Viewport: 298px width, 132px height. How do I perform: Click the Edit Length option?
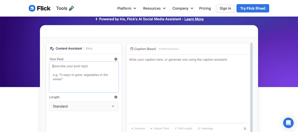[x=183, y=129]
